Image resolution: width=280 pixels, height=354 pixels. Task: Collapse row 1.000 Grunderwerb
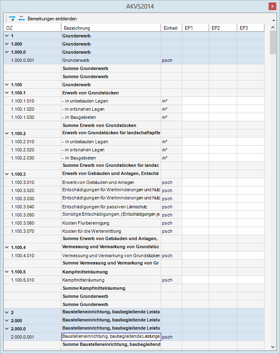[7, 44]
